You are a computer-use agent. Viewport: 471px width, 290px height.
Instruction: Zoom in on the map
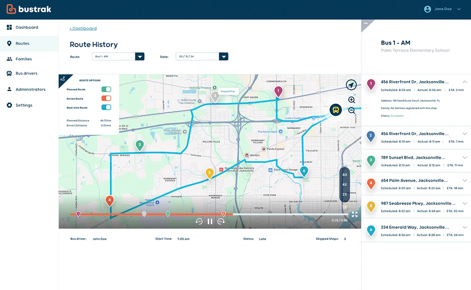352,100
